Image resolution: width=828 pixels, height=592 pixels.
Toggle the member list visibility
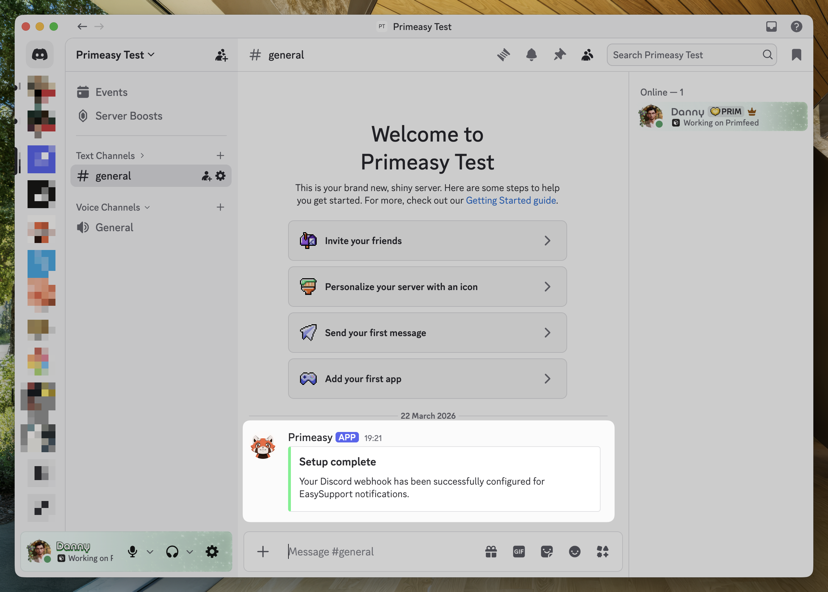[x=587, y=55]
